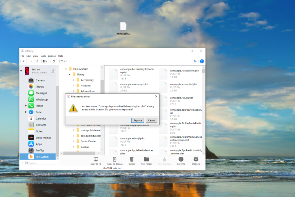
Task: Click Cancel in the file exists dialog
Action: coord(152,120)
